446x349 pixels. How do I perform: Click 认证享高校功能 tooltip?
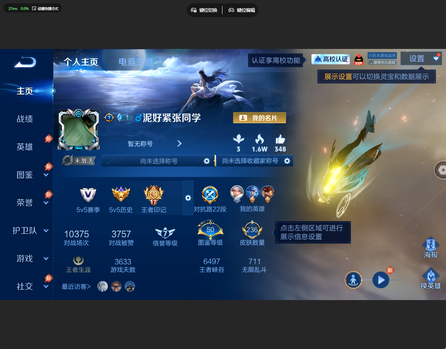pos(275,60)
